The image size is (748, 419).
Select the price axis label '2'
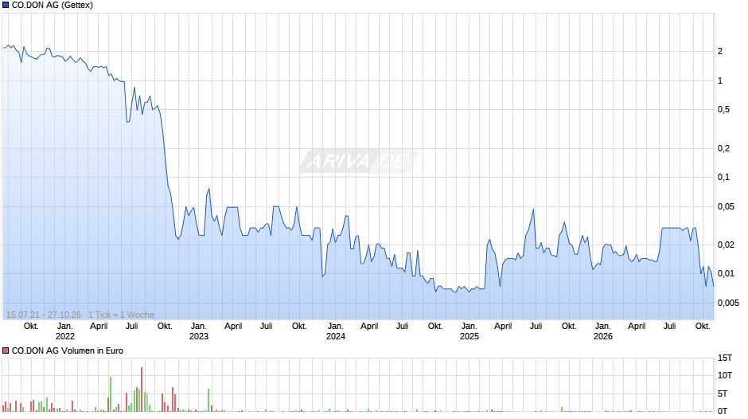[x=720, y=52]
